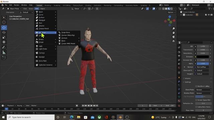Open the Shadow Mode Opaque dropdown
This screenshot has width=214, height=120.
pyautogui.click(x=203, y=93)
